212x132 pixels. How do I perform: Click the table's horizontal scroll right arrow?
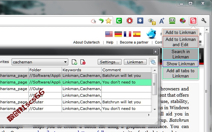(149, 115)
